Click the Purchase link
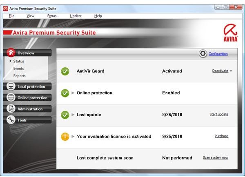245x177 pixels. coord(221,136)
